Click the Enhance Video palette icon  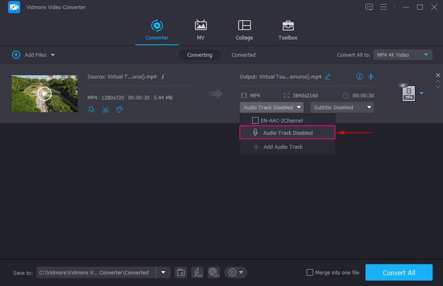pos(119,109)
